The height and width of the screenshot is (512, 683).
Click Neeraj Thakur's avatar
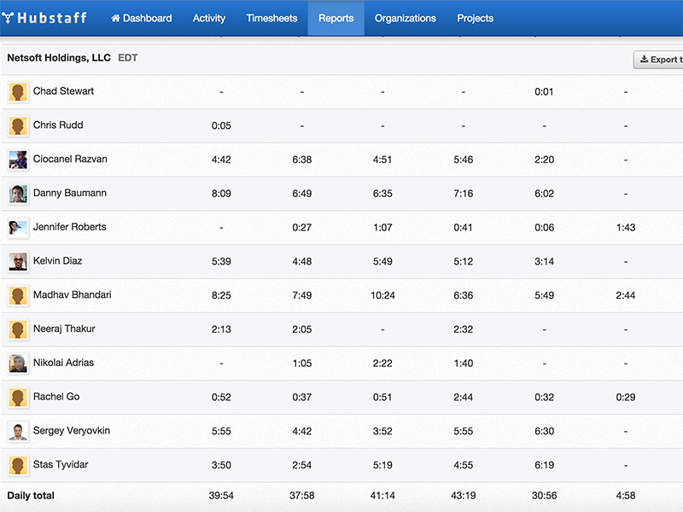pyautogui.click(x=18, y=329)
